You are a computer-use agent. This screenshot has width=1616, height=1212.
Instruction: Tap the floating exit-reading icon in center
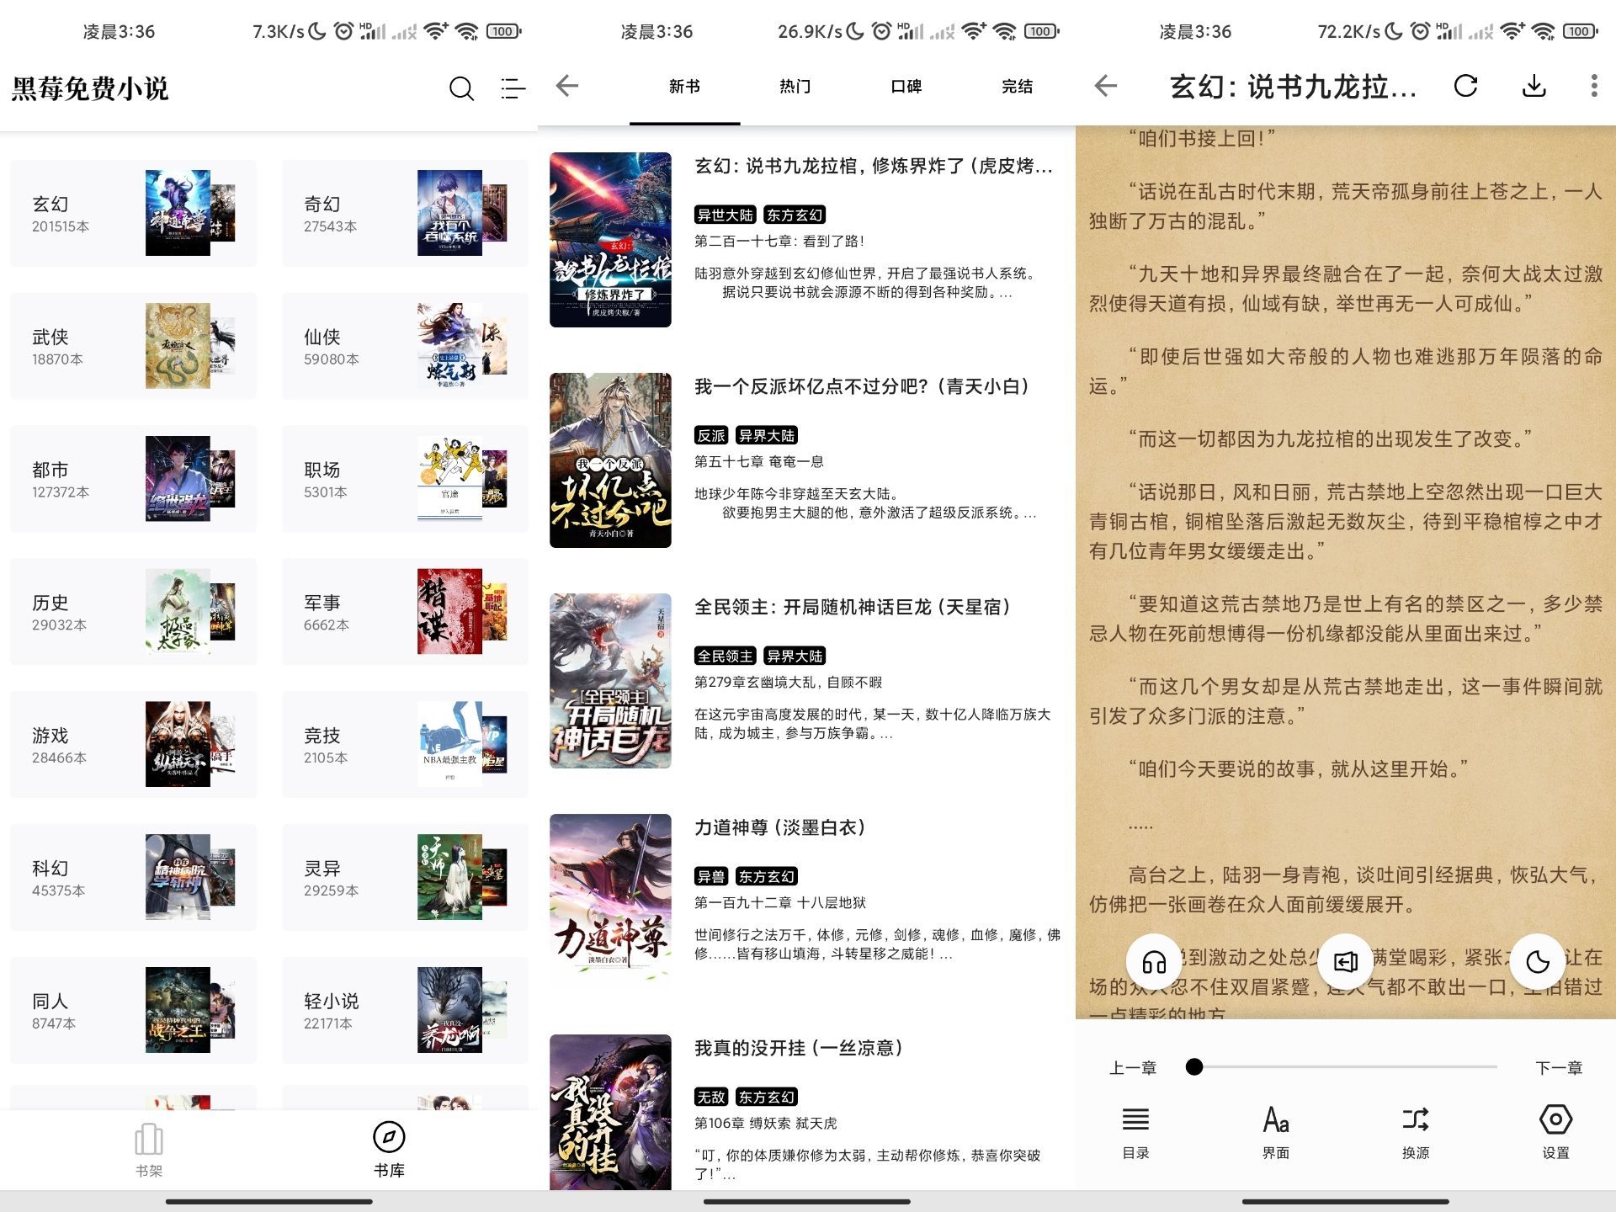[x=1345, y=961]
